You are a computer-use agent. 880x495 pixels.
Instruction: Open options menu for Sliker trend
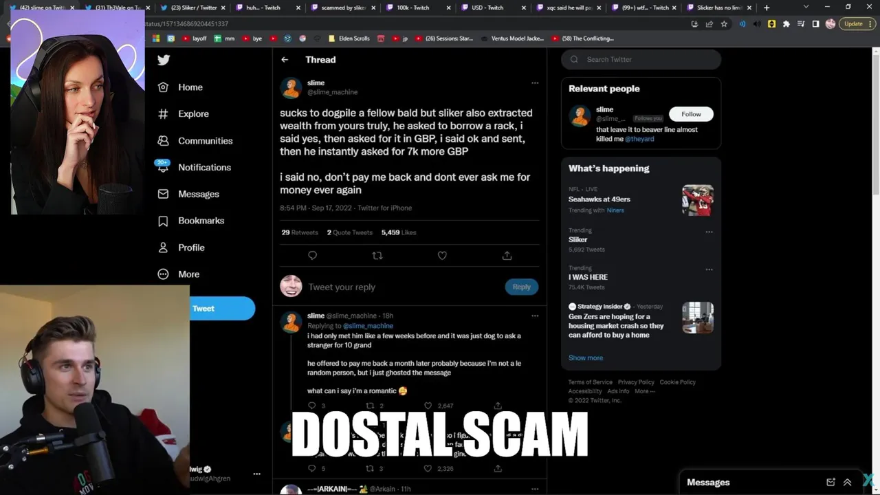coord(709,232)
